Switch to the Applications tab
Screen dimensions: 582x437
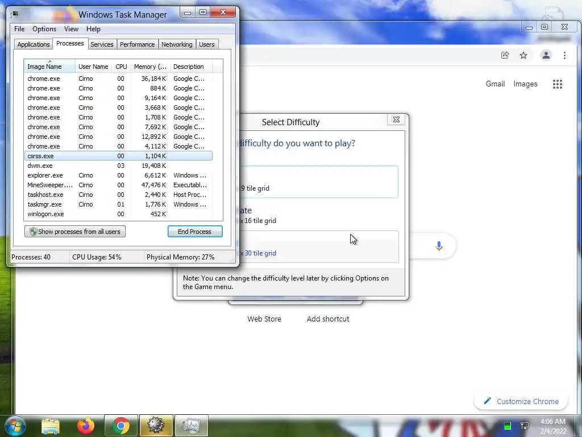point(34,44)
